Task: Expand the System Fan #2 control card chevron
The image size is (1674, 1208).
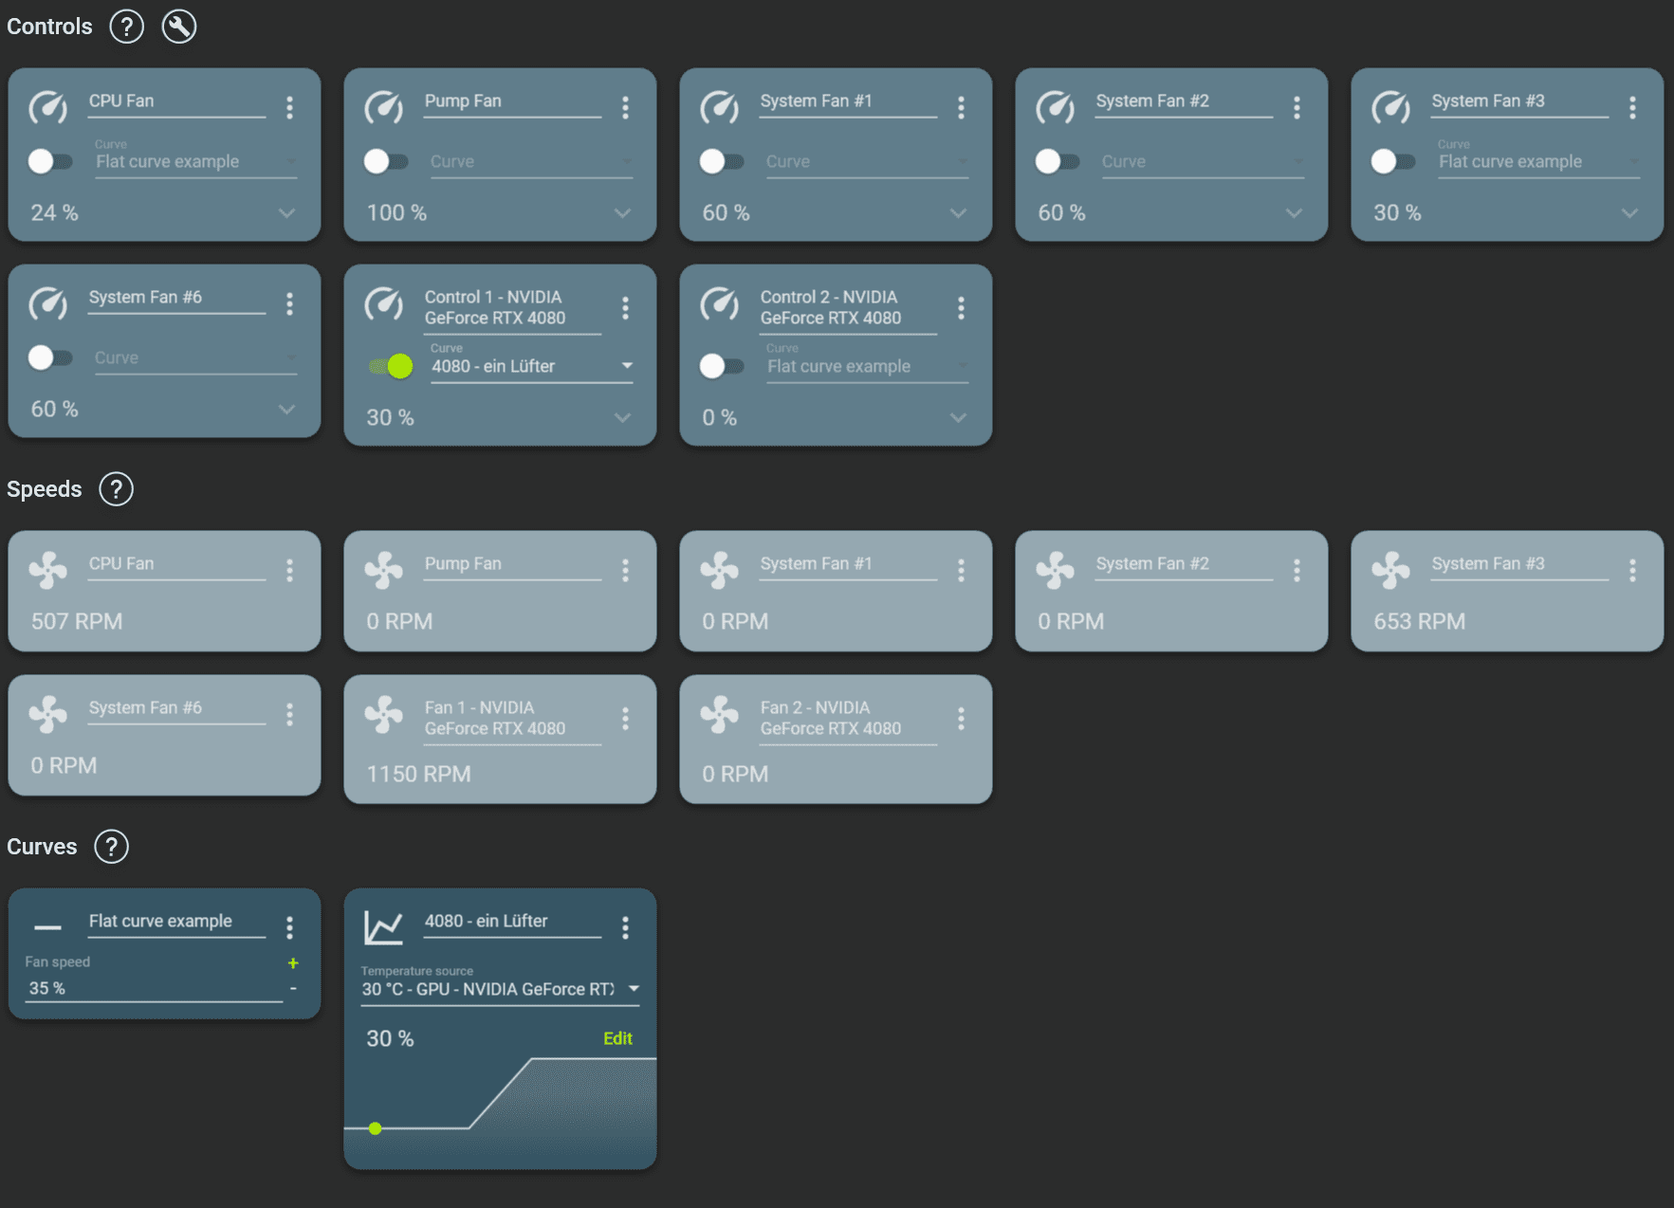Action: pyautogui.click(x=1294, y=213)
